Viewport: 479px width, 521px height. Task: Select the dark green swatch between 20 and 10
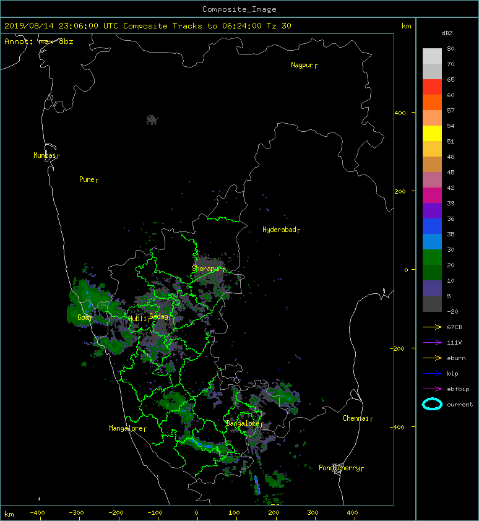[x=432, y=273]
